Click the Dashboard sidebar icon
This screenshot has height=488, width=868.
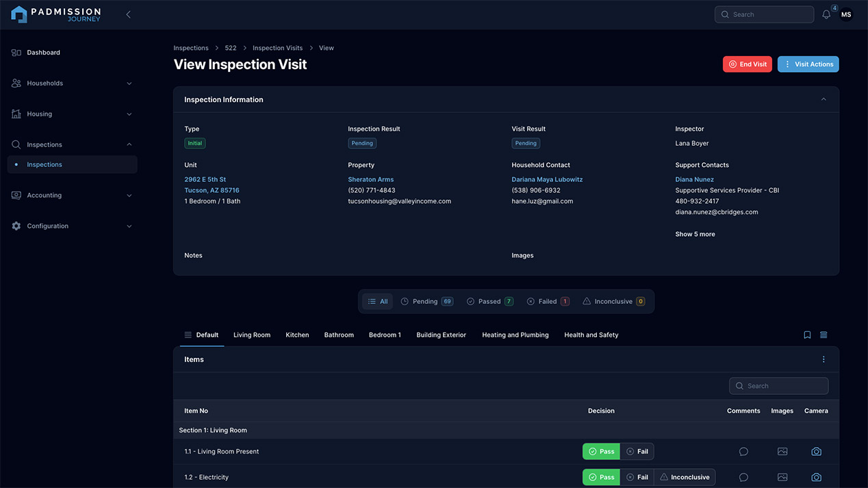[16, 53]
